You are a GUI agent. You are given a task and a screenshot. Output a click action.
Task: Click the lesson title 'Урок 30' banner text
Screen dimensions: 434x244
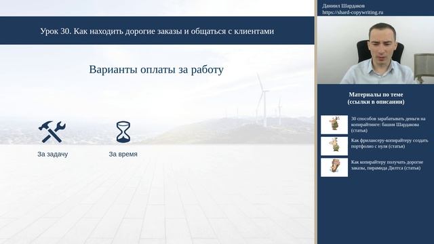tap(157, 31)
